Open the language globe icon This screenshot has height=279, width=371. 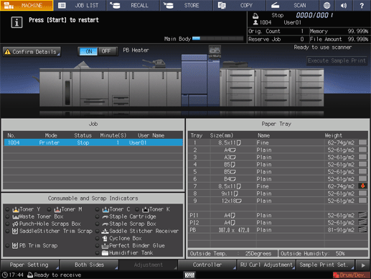pyautogui.click(x=327, y=5)
